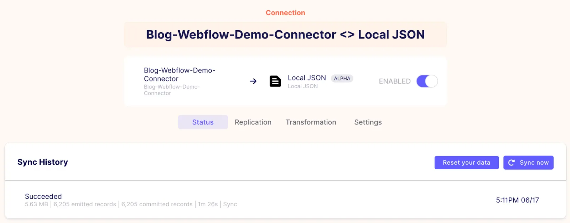Viewport: 570px width, 223px height.
Task: Click the ENABLED label text
Action: point(395,81)
